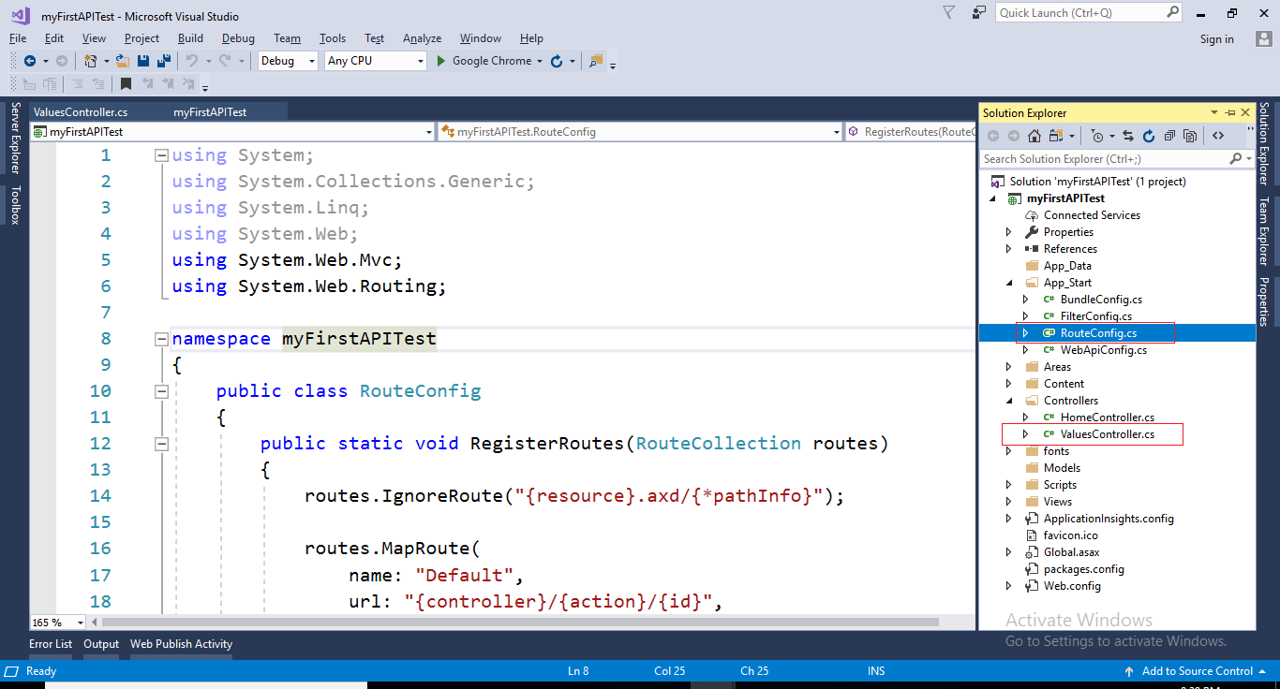Toggle a bookmark on the current line
This screenshot has width=1280, height=689.
126,83
